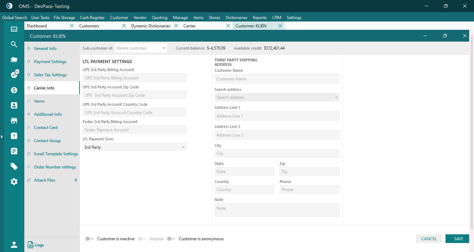Open the Dictionaries menu
This screenshot has width=474, height=252.
click(x=236, y=18)
